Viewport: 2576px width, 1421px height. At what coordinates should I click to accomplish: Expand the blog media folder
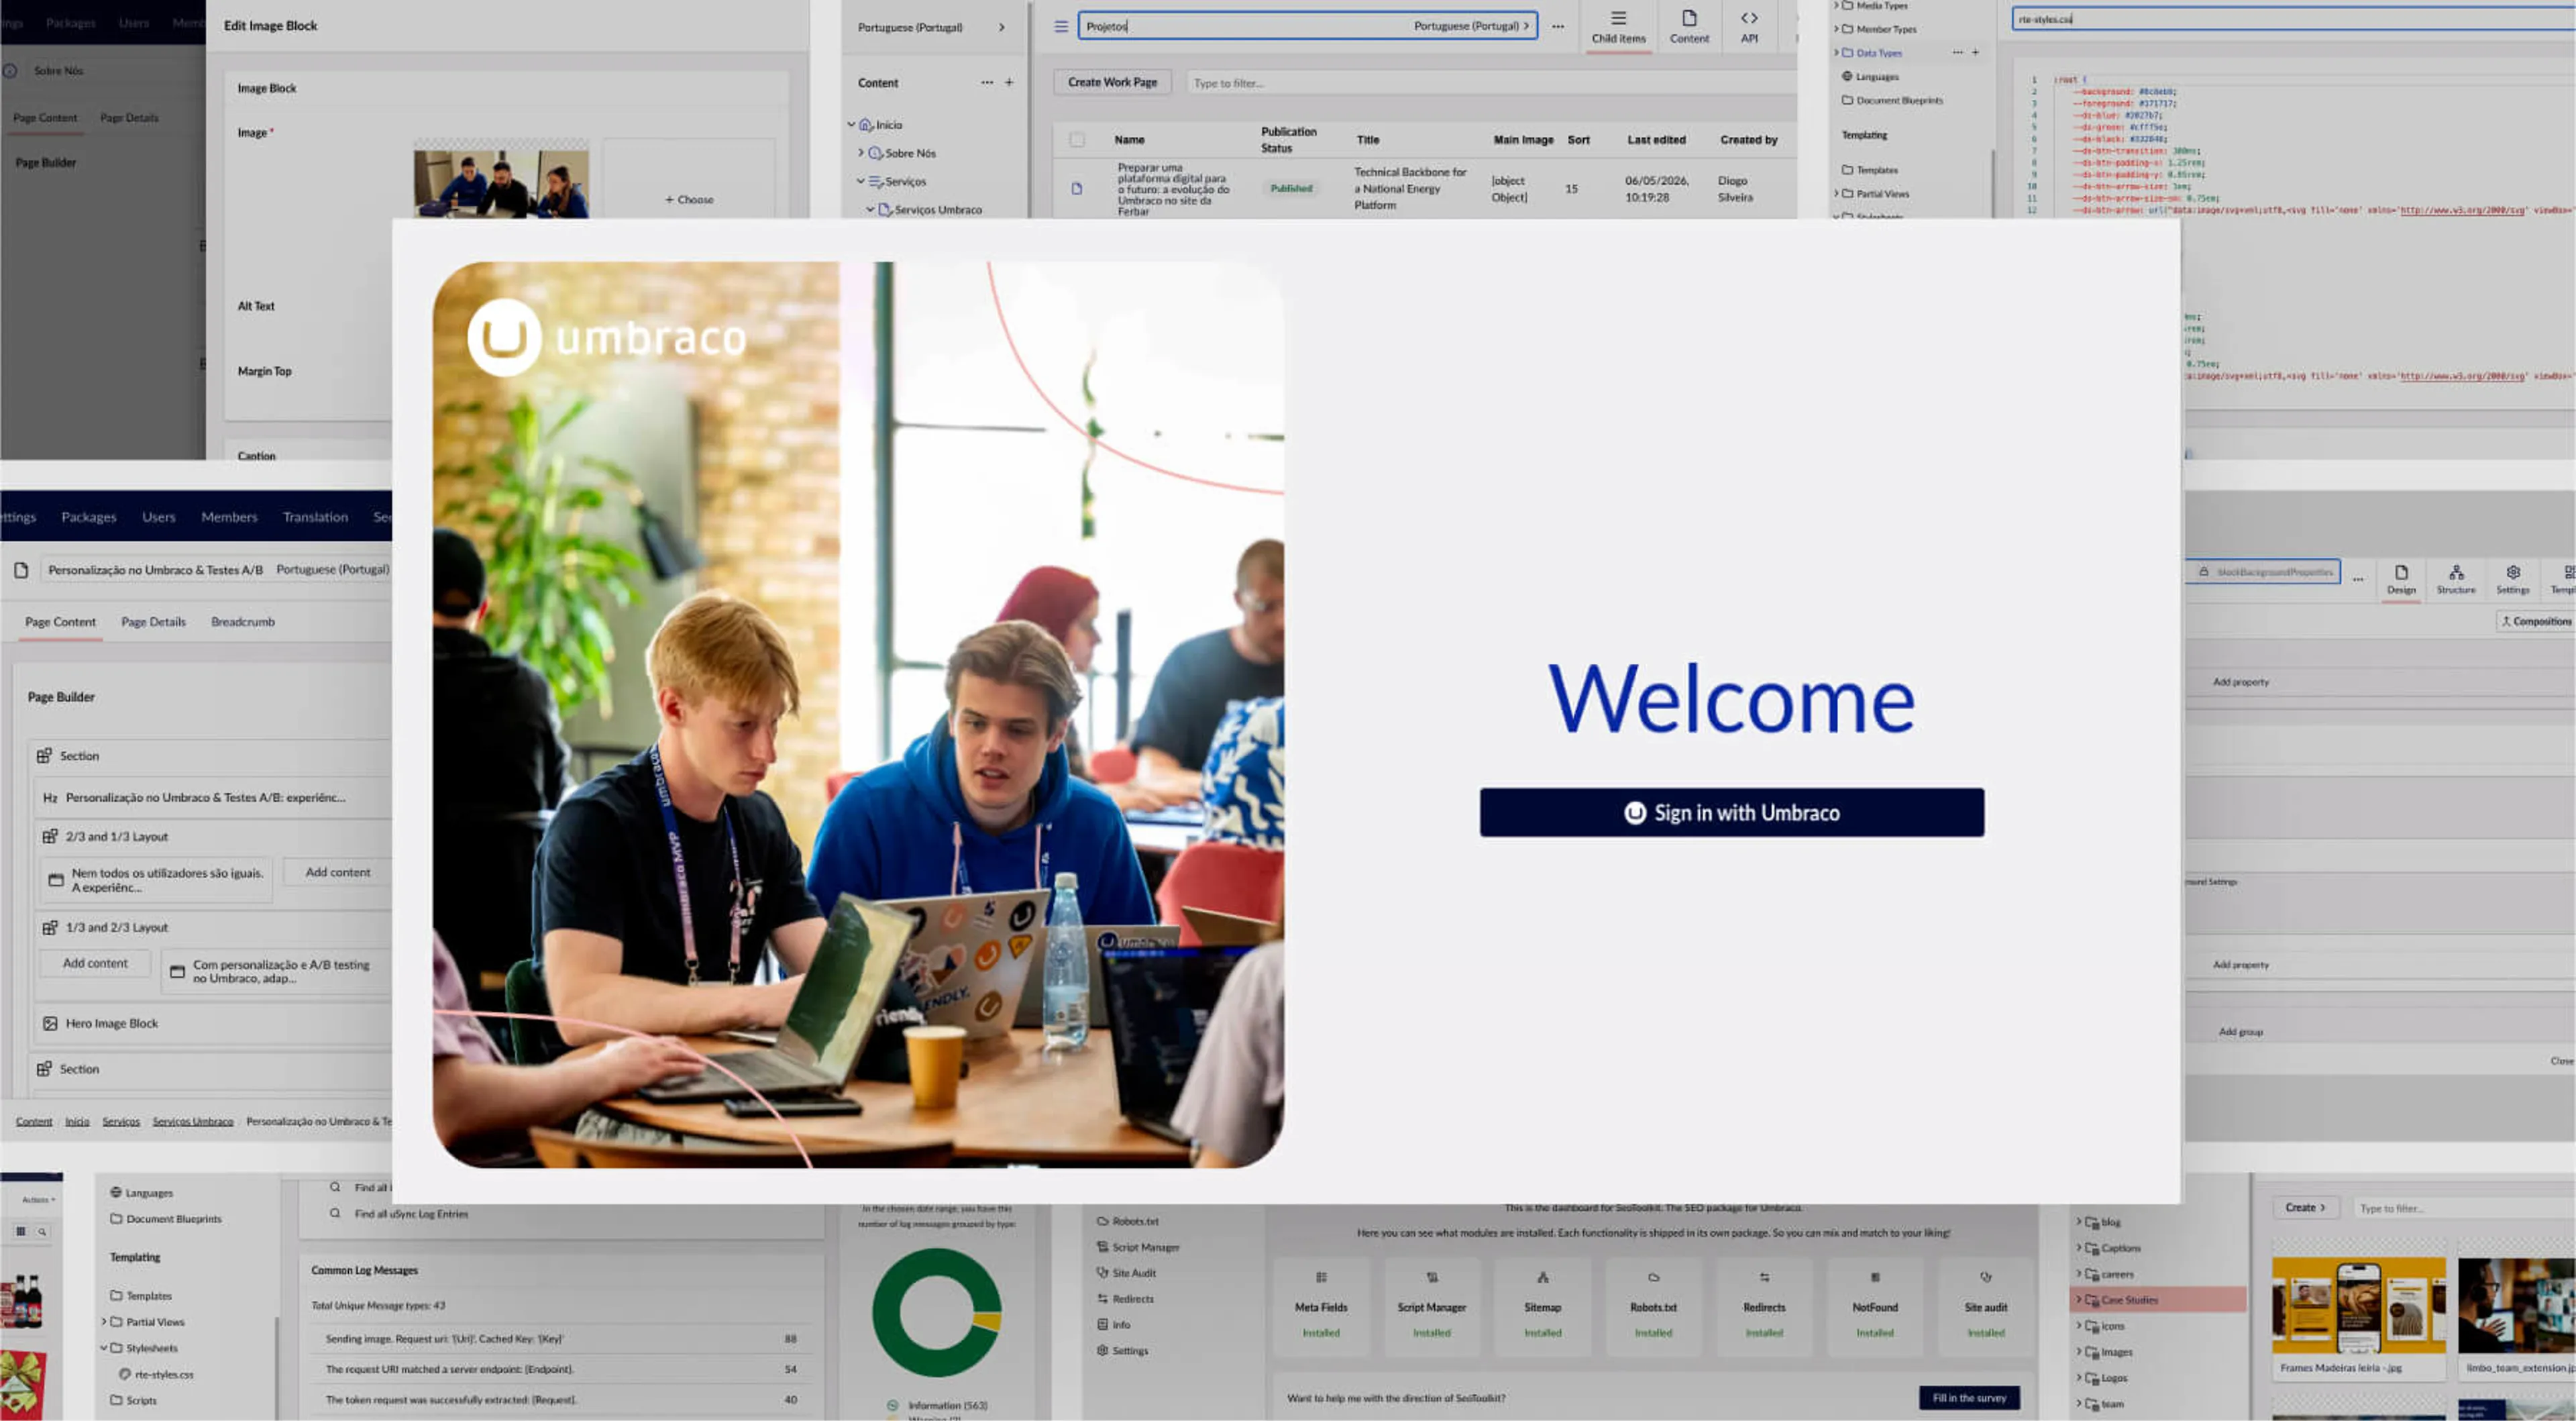pos(2078,1221)
